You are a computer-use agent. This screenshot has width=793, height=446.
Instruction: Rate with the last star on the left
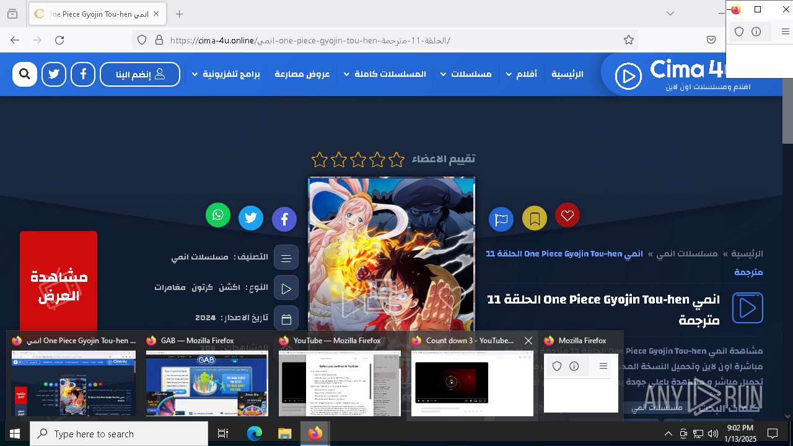point(320,160)
